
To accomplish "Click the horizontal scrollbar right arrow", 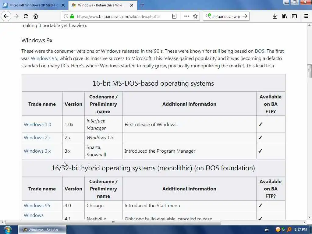I will [x=304, y=222].
